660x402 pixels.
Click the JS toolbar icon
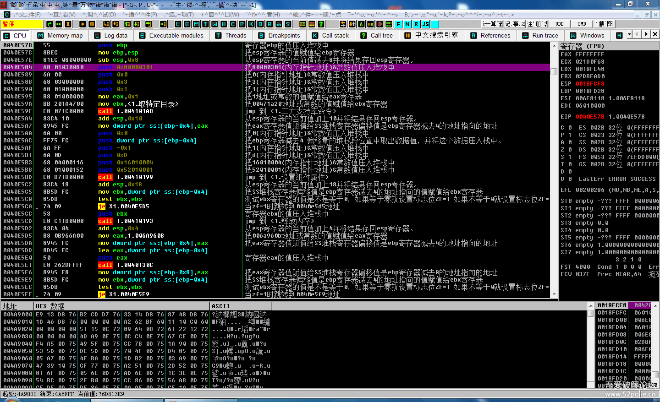click(x=426, y=24)
